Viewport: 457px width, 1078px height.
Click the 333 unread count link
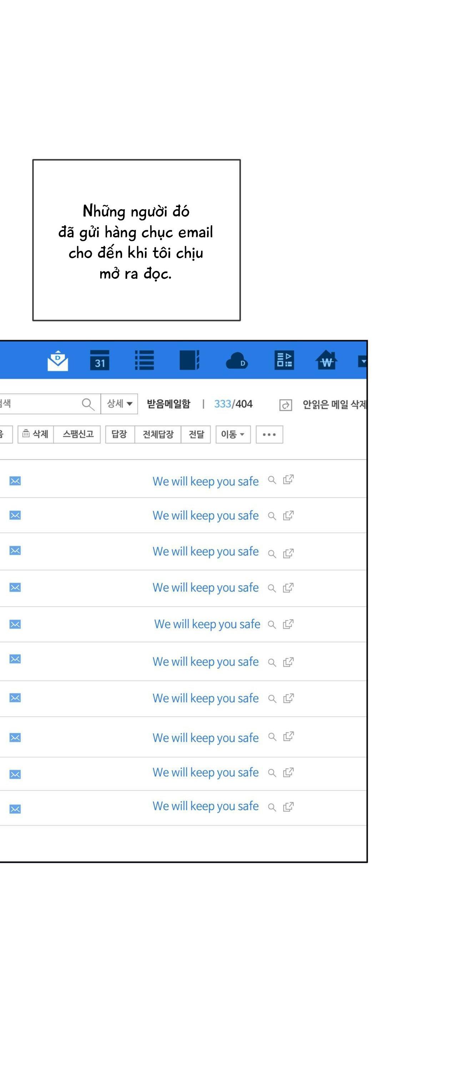coord(222,404)
